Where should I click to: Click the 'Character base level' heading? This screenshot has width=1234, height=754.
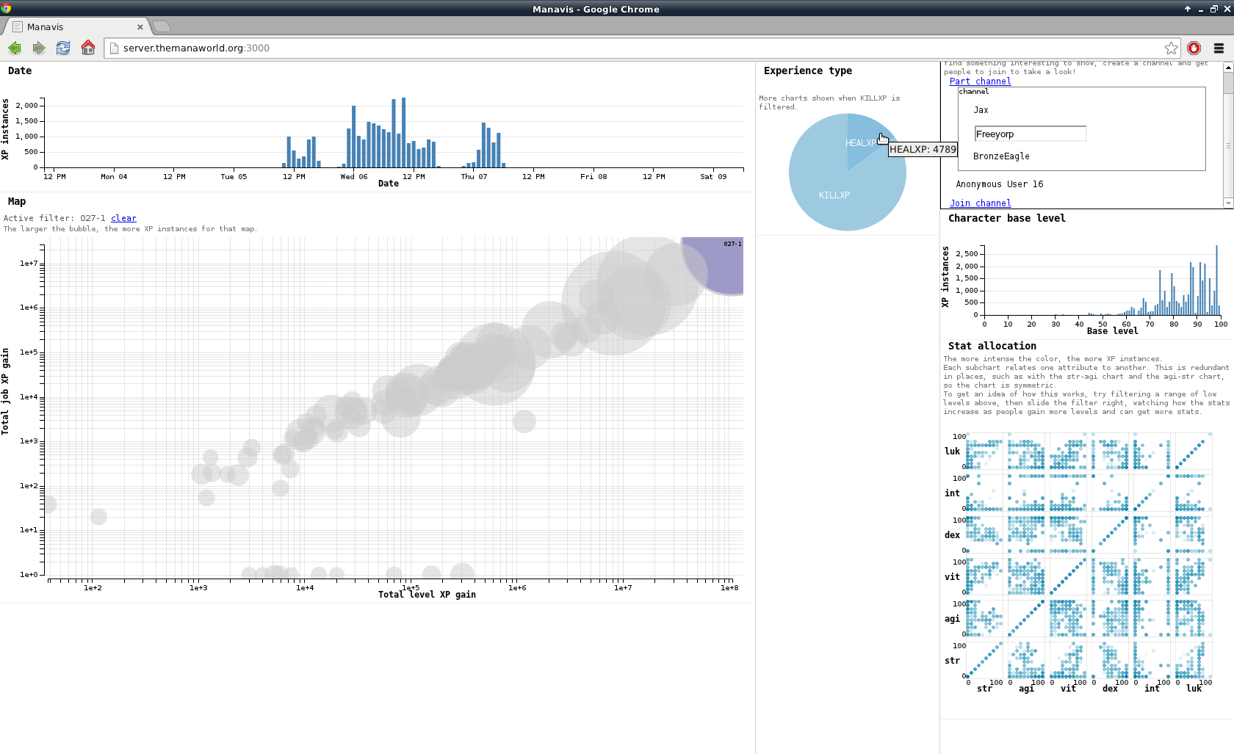tap(1006, 218)
